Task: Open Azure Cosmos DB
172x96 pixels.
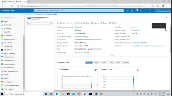Action: 8,53
